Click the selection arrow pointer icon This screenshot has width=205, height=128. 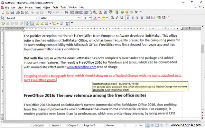[x=3, y=18]
